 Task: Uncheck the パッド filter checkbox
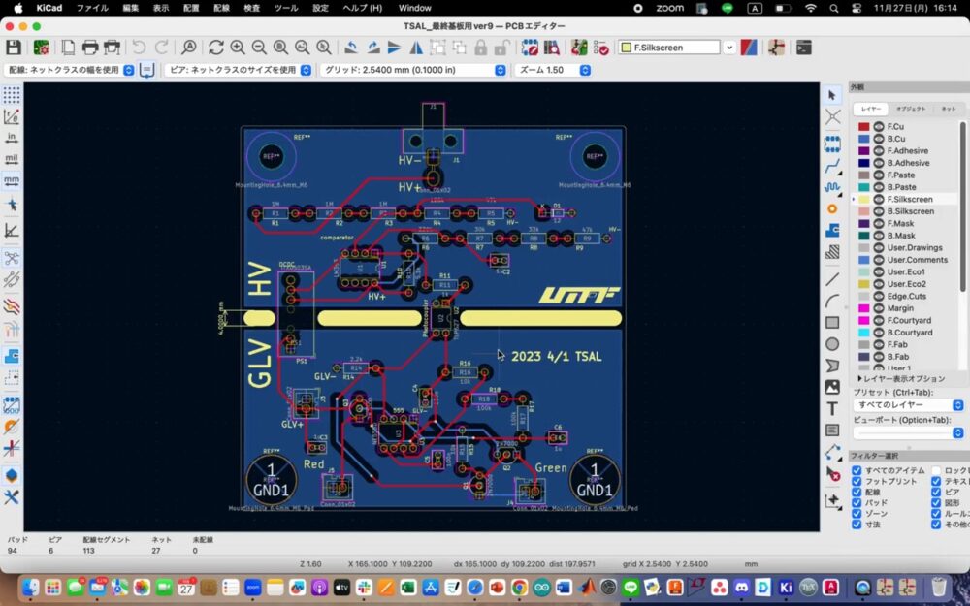pos(857,503)
